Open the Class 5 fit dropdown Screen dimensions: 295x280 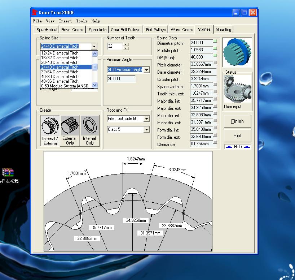pyautogui.click(x=146, y=129)
